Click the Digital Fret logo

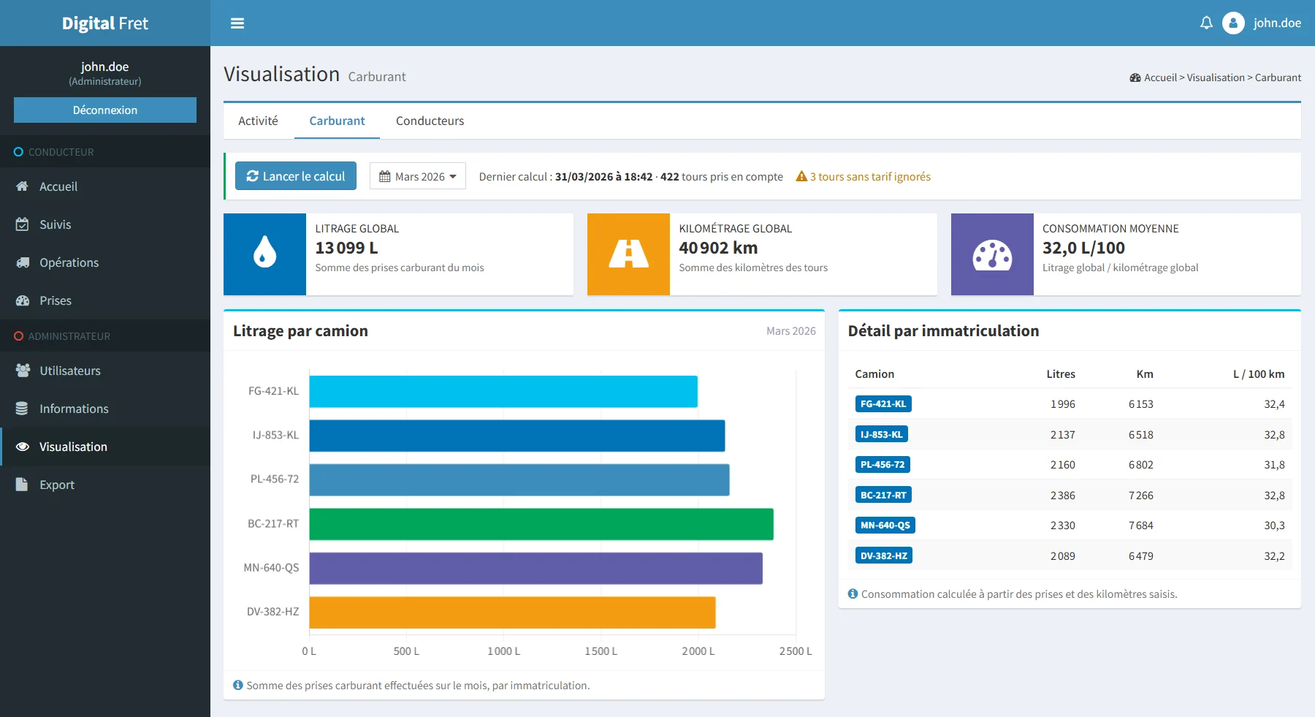point(105,23)
